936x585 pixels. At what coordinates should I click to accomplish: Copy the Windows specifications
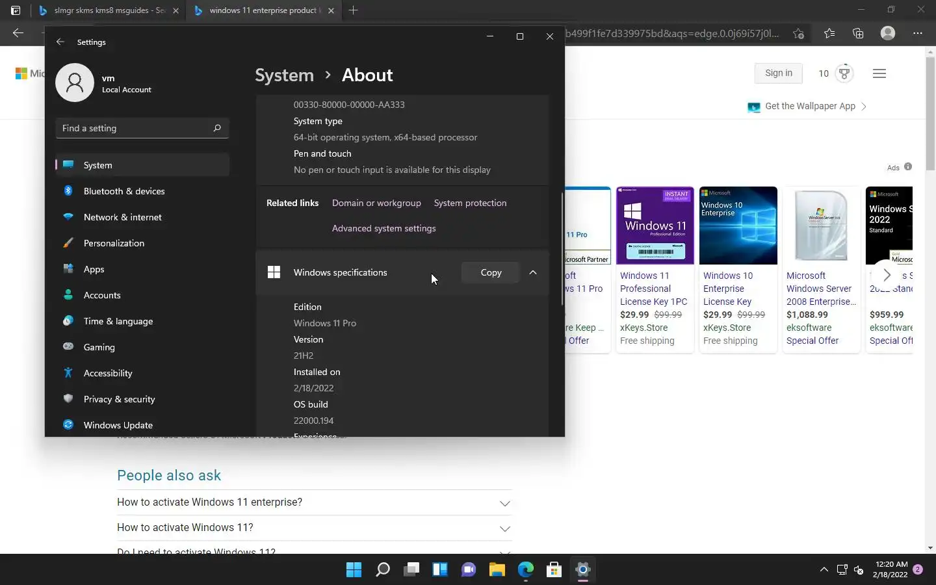tap(491, 272)
